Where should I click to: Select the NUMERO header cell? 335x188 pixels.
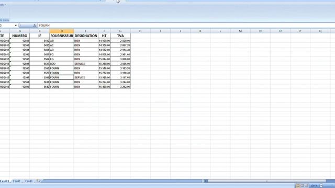(x=20, y=36)
